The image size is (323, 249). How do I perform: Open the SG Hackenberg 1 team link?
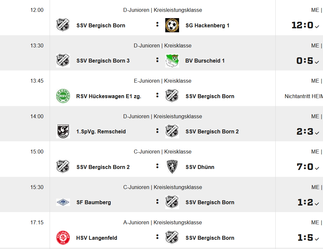(207, 25)
